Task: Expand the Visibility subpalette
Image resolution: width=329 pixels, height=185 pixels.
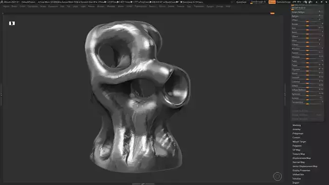Action: click(x=296, y=129)
